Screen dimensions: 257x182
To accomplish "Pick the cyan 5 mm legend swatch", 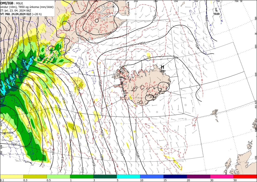I will tap(128, 176).
